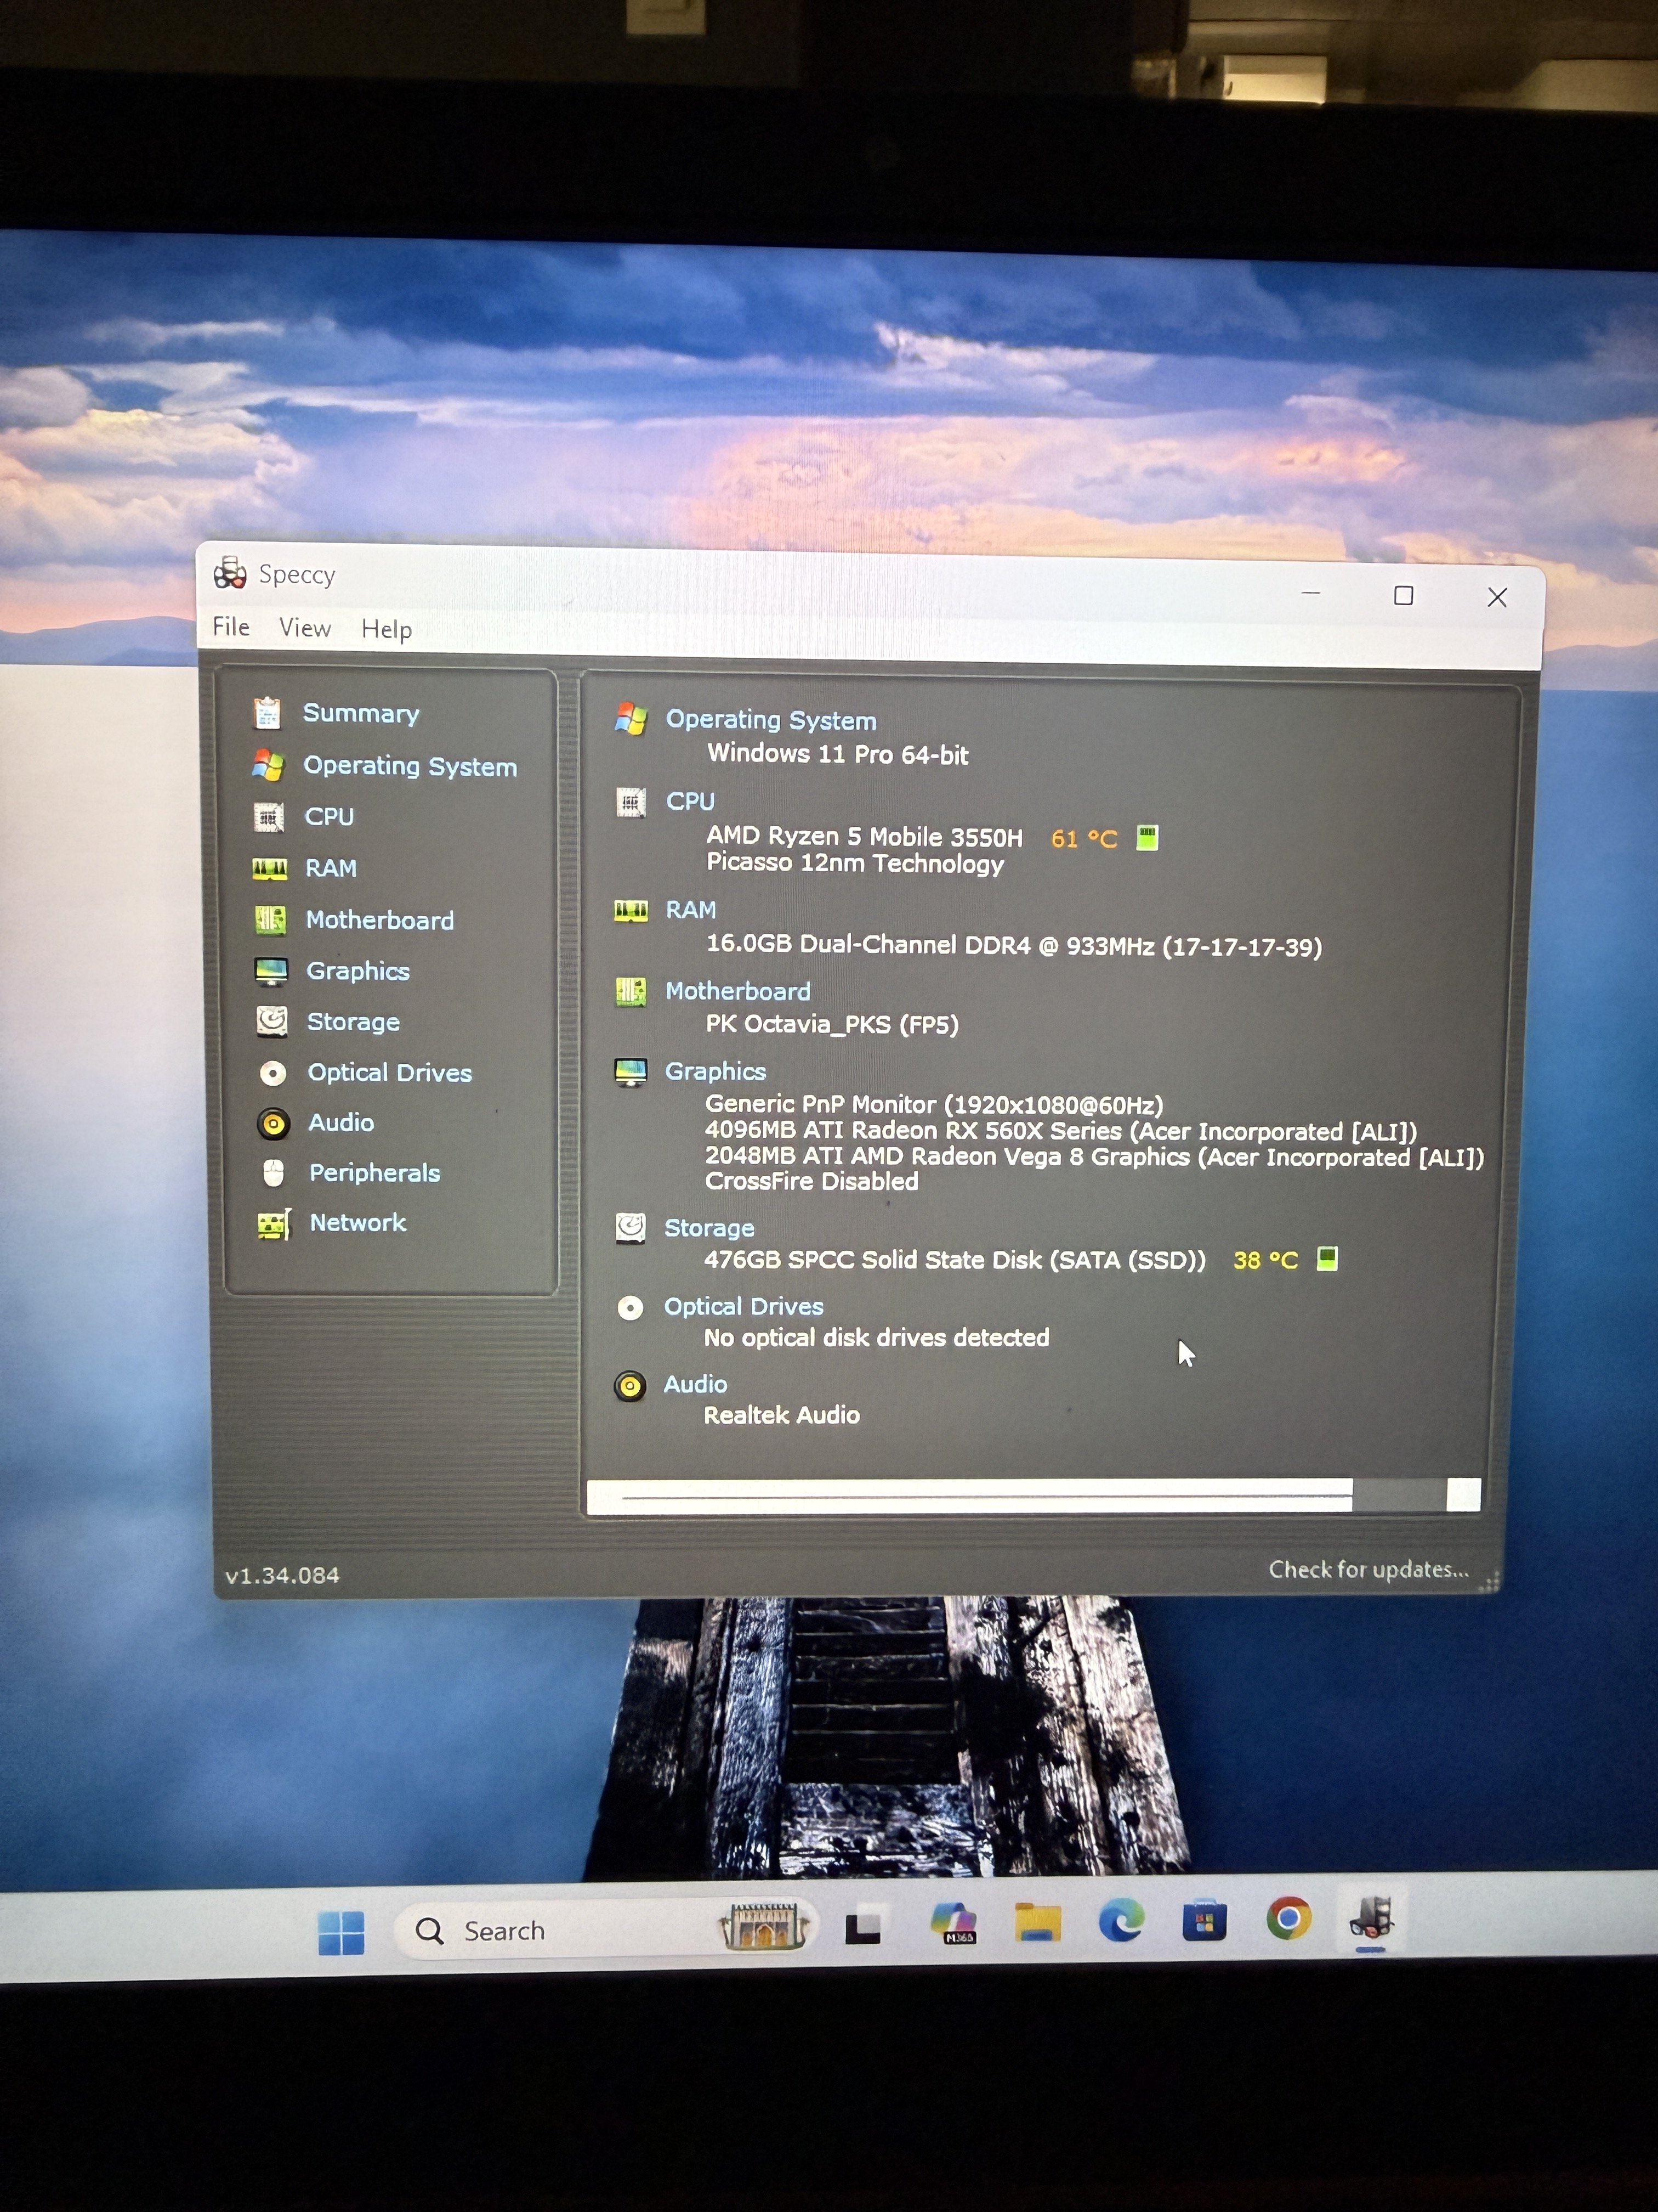Viewport: 1658px width, 2212px height.
Task: Click the horizontal scrollbar in summary panel
Action: point(1034,1496)
